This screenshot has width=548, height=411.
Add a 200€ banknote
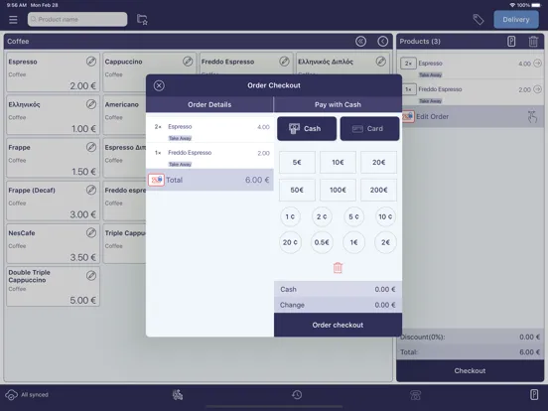379,190
